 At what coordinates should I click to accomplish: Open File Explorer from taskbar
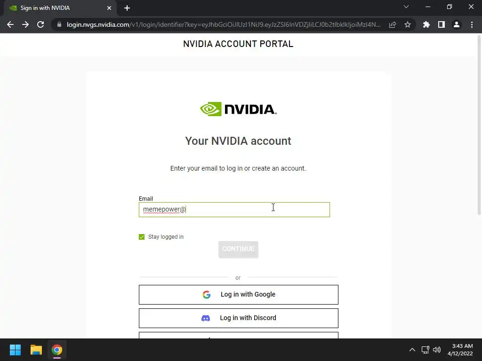click(36, 350)
